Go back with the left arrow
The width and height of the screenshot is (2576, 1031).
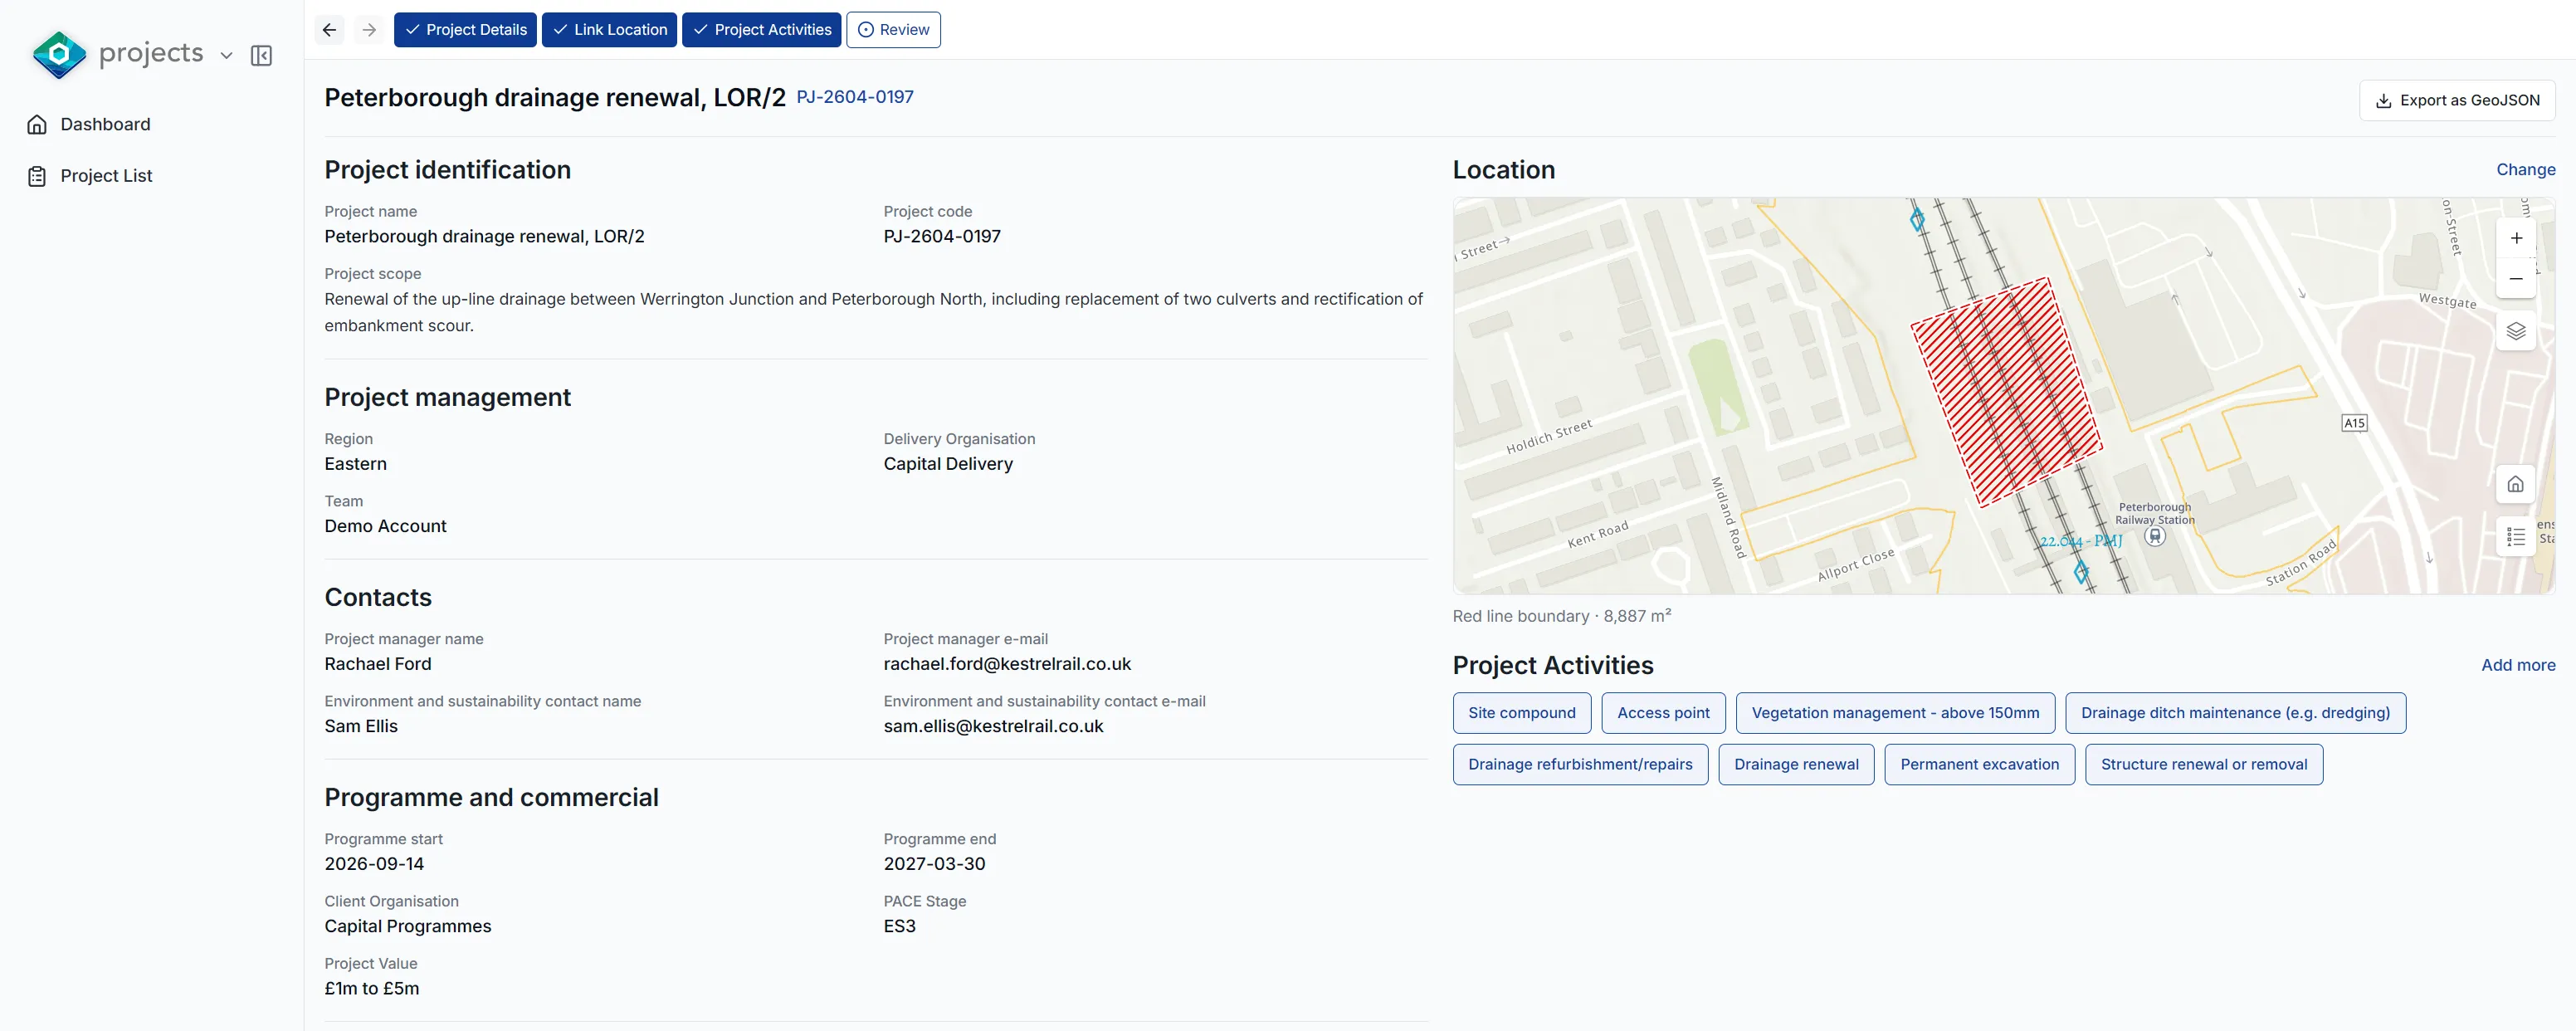pos(329,30)
